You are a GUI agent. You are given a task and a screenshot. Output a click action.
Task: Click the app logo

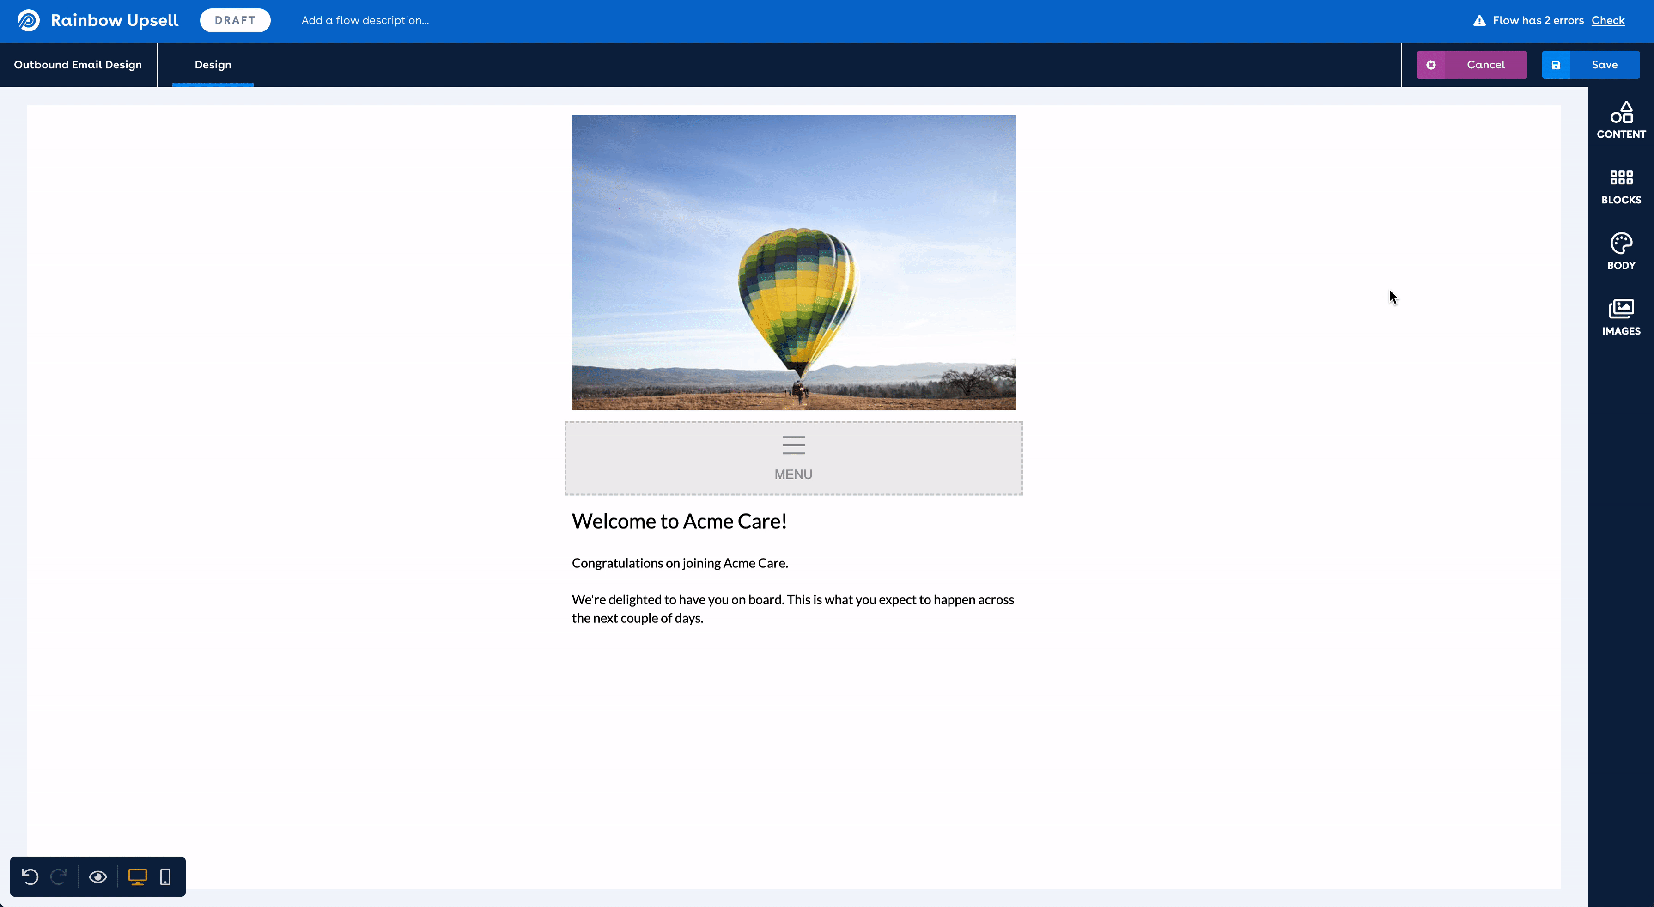[28, 20]
